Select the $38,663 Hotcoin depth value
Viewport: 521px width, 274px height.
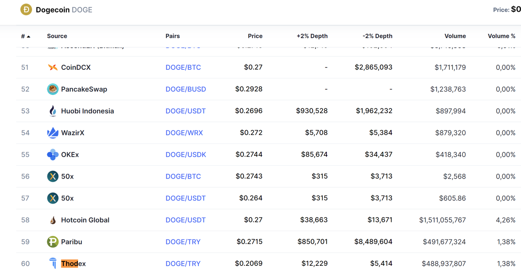click(x=314, y=220)
